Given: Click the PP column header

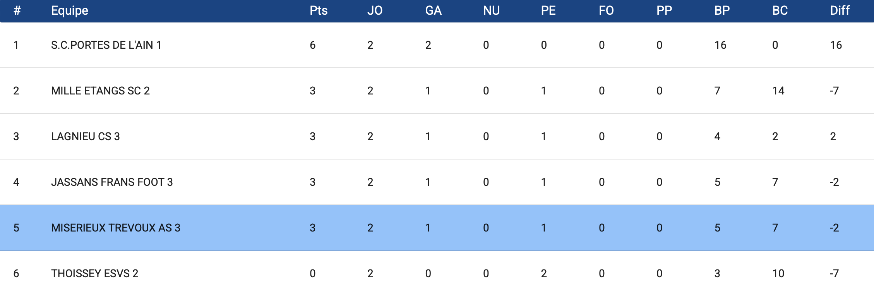Looking at the screenshot, I should click(x=664, y=10).
